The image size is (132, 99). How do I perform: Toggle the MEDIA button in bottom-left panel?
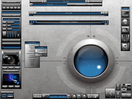(x=10, y=95)
